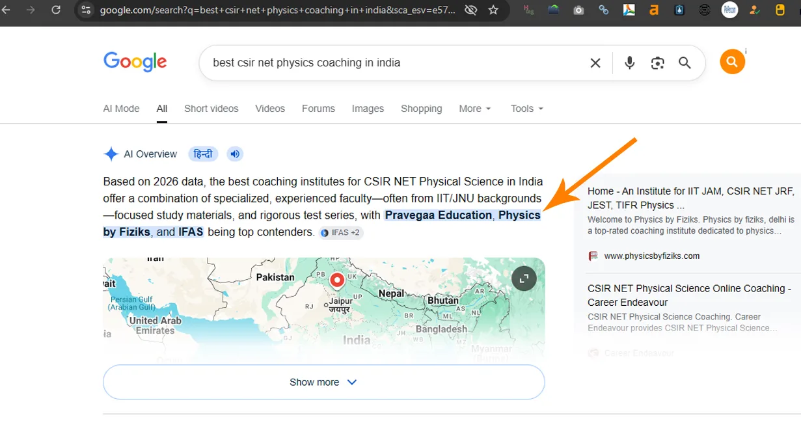Click the blue mouse-shaped extension icon
801x434 pixels.
pos(679,10)
